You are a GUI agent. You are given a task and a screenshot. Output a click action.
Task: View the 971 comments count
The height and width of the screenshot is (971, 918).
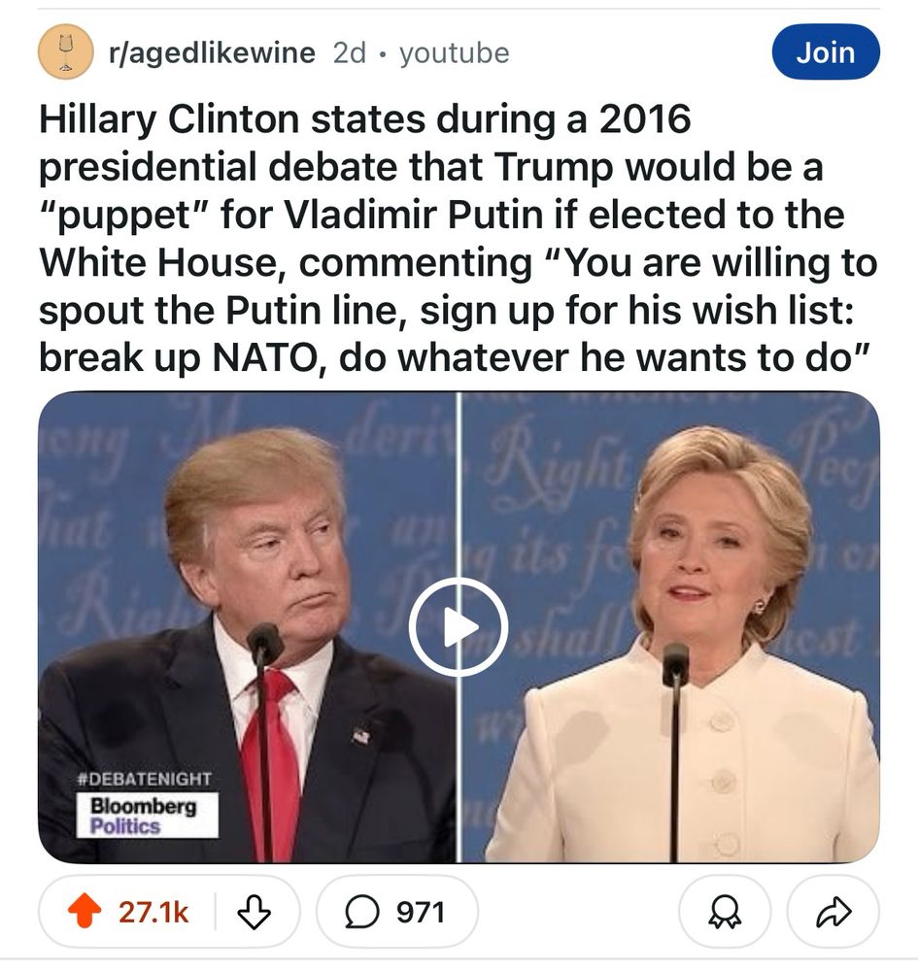(421, 912)
